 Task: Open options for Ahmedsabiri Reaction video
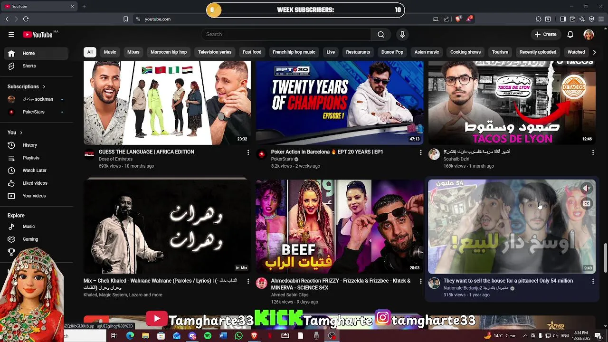pos(420,281)
